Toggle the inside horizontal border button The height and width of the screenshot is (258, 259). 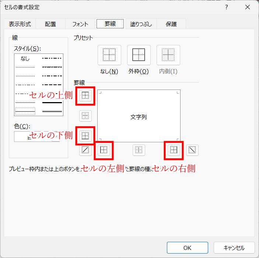(x=85, y=116)
